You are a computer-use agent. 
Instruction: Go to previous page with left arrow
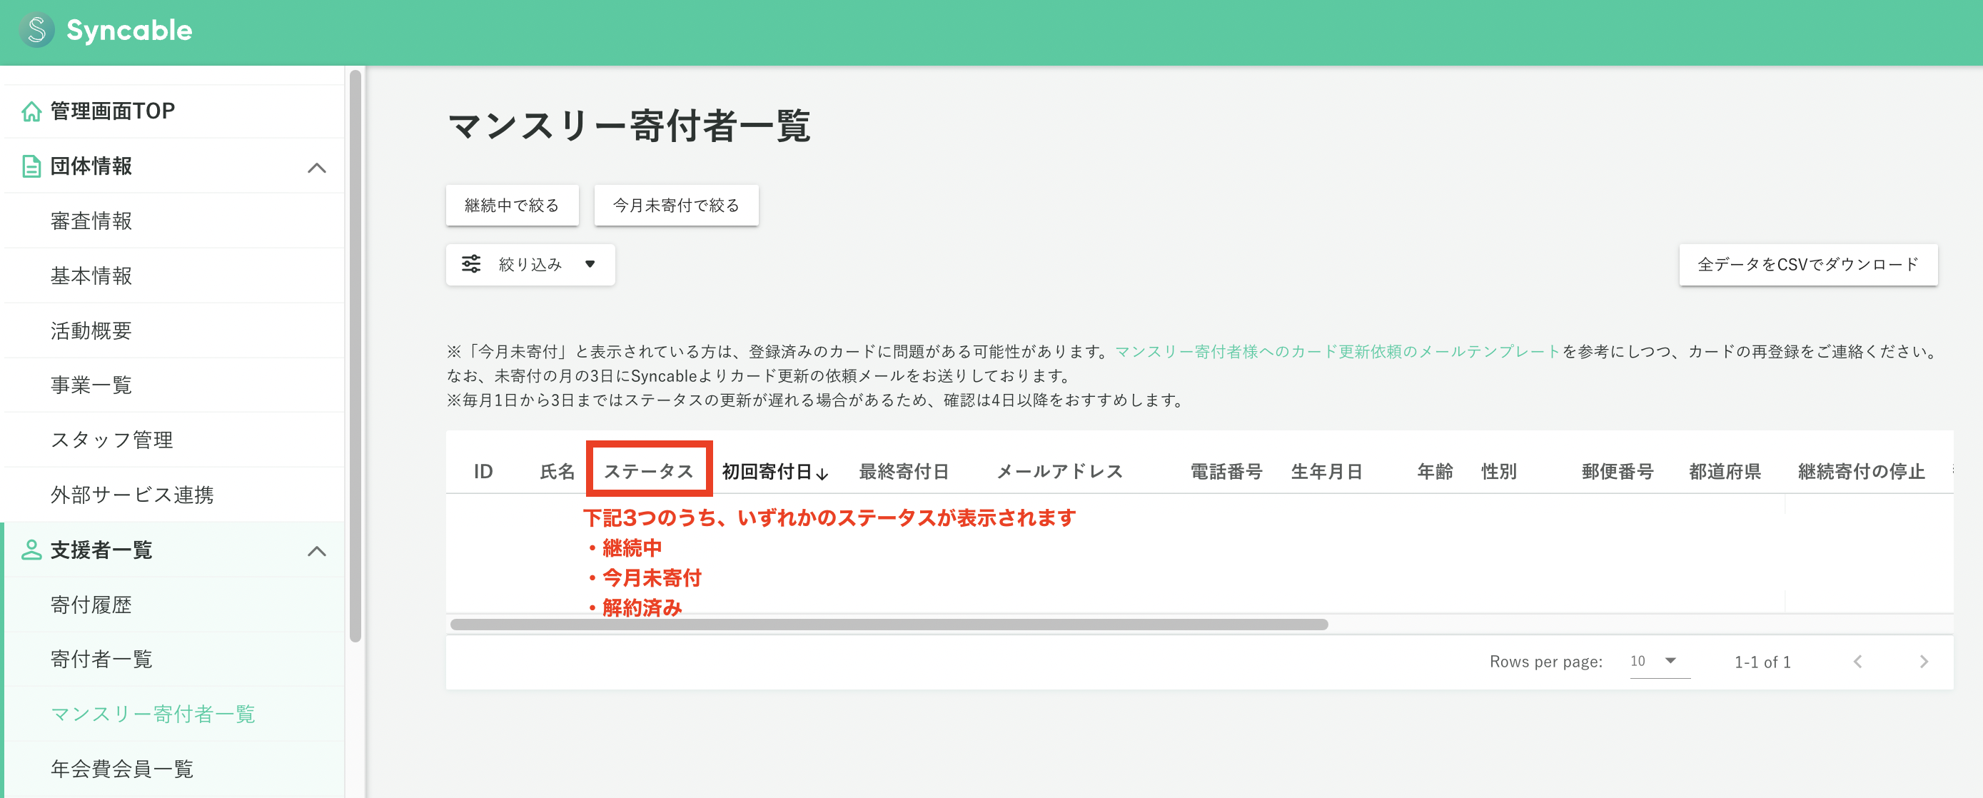point(1859,661)
